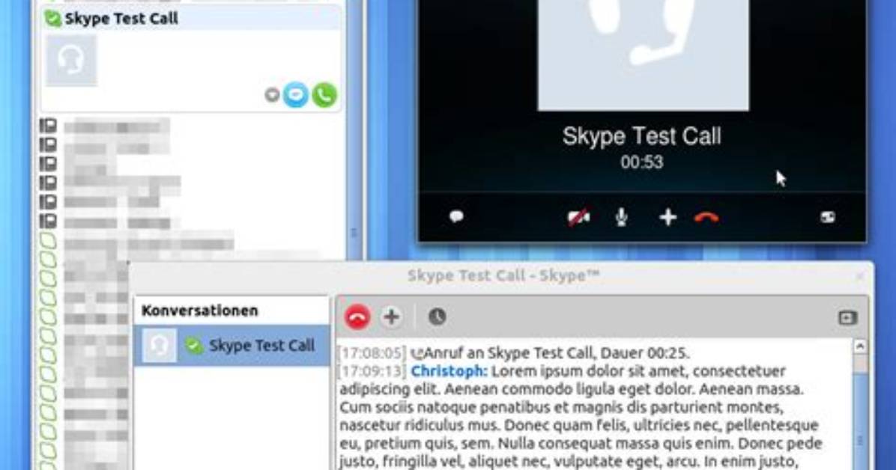Open options dropdown arrow on contact card
Image resolution: width=896 pixels, height=470 pixels.
pos(272,95)
